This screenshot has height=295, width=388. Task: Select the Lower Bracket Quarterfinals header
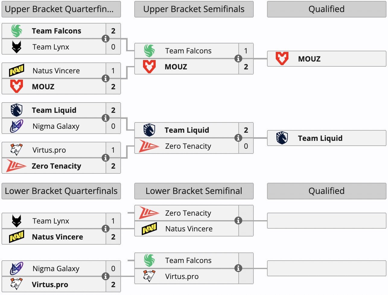61,191
